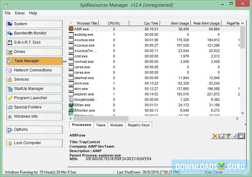The image size is (252, 177).
Task: Click the process list scroll-down arrow
Action: 243,113
